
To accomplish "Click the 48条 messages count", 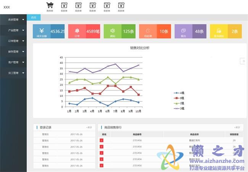I will [199, 31].
